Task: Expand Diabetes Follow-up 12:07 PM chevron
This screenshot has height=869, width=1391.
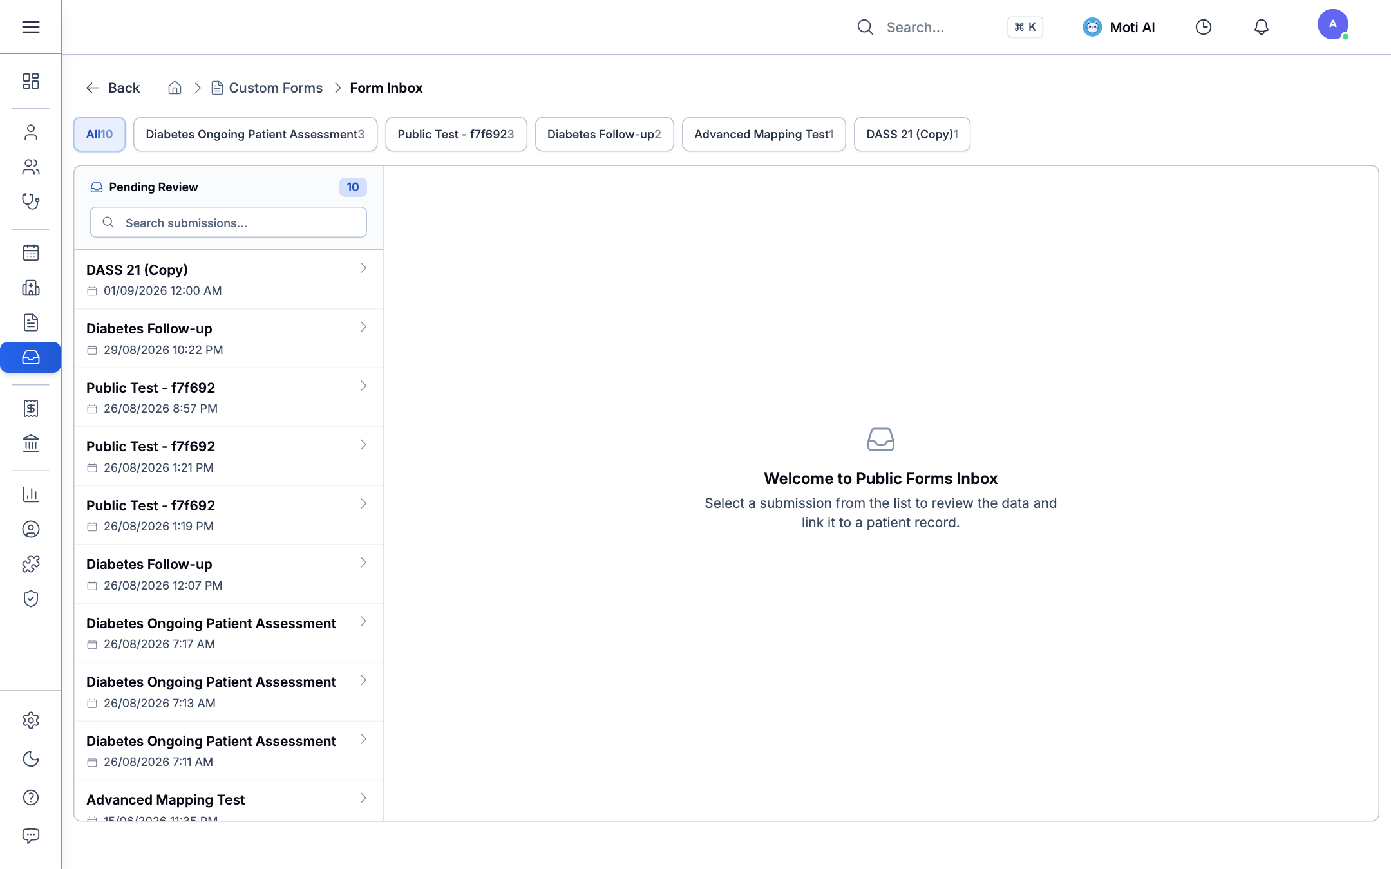Action: click(363, 563)
